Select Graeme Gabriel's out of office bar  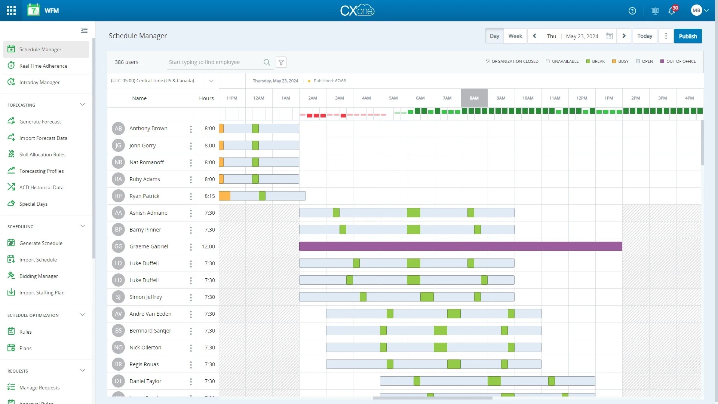click(x=460, y=246)
